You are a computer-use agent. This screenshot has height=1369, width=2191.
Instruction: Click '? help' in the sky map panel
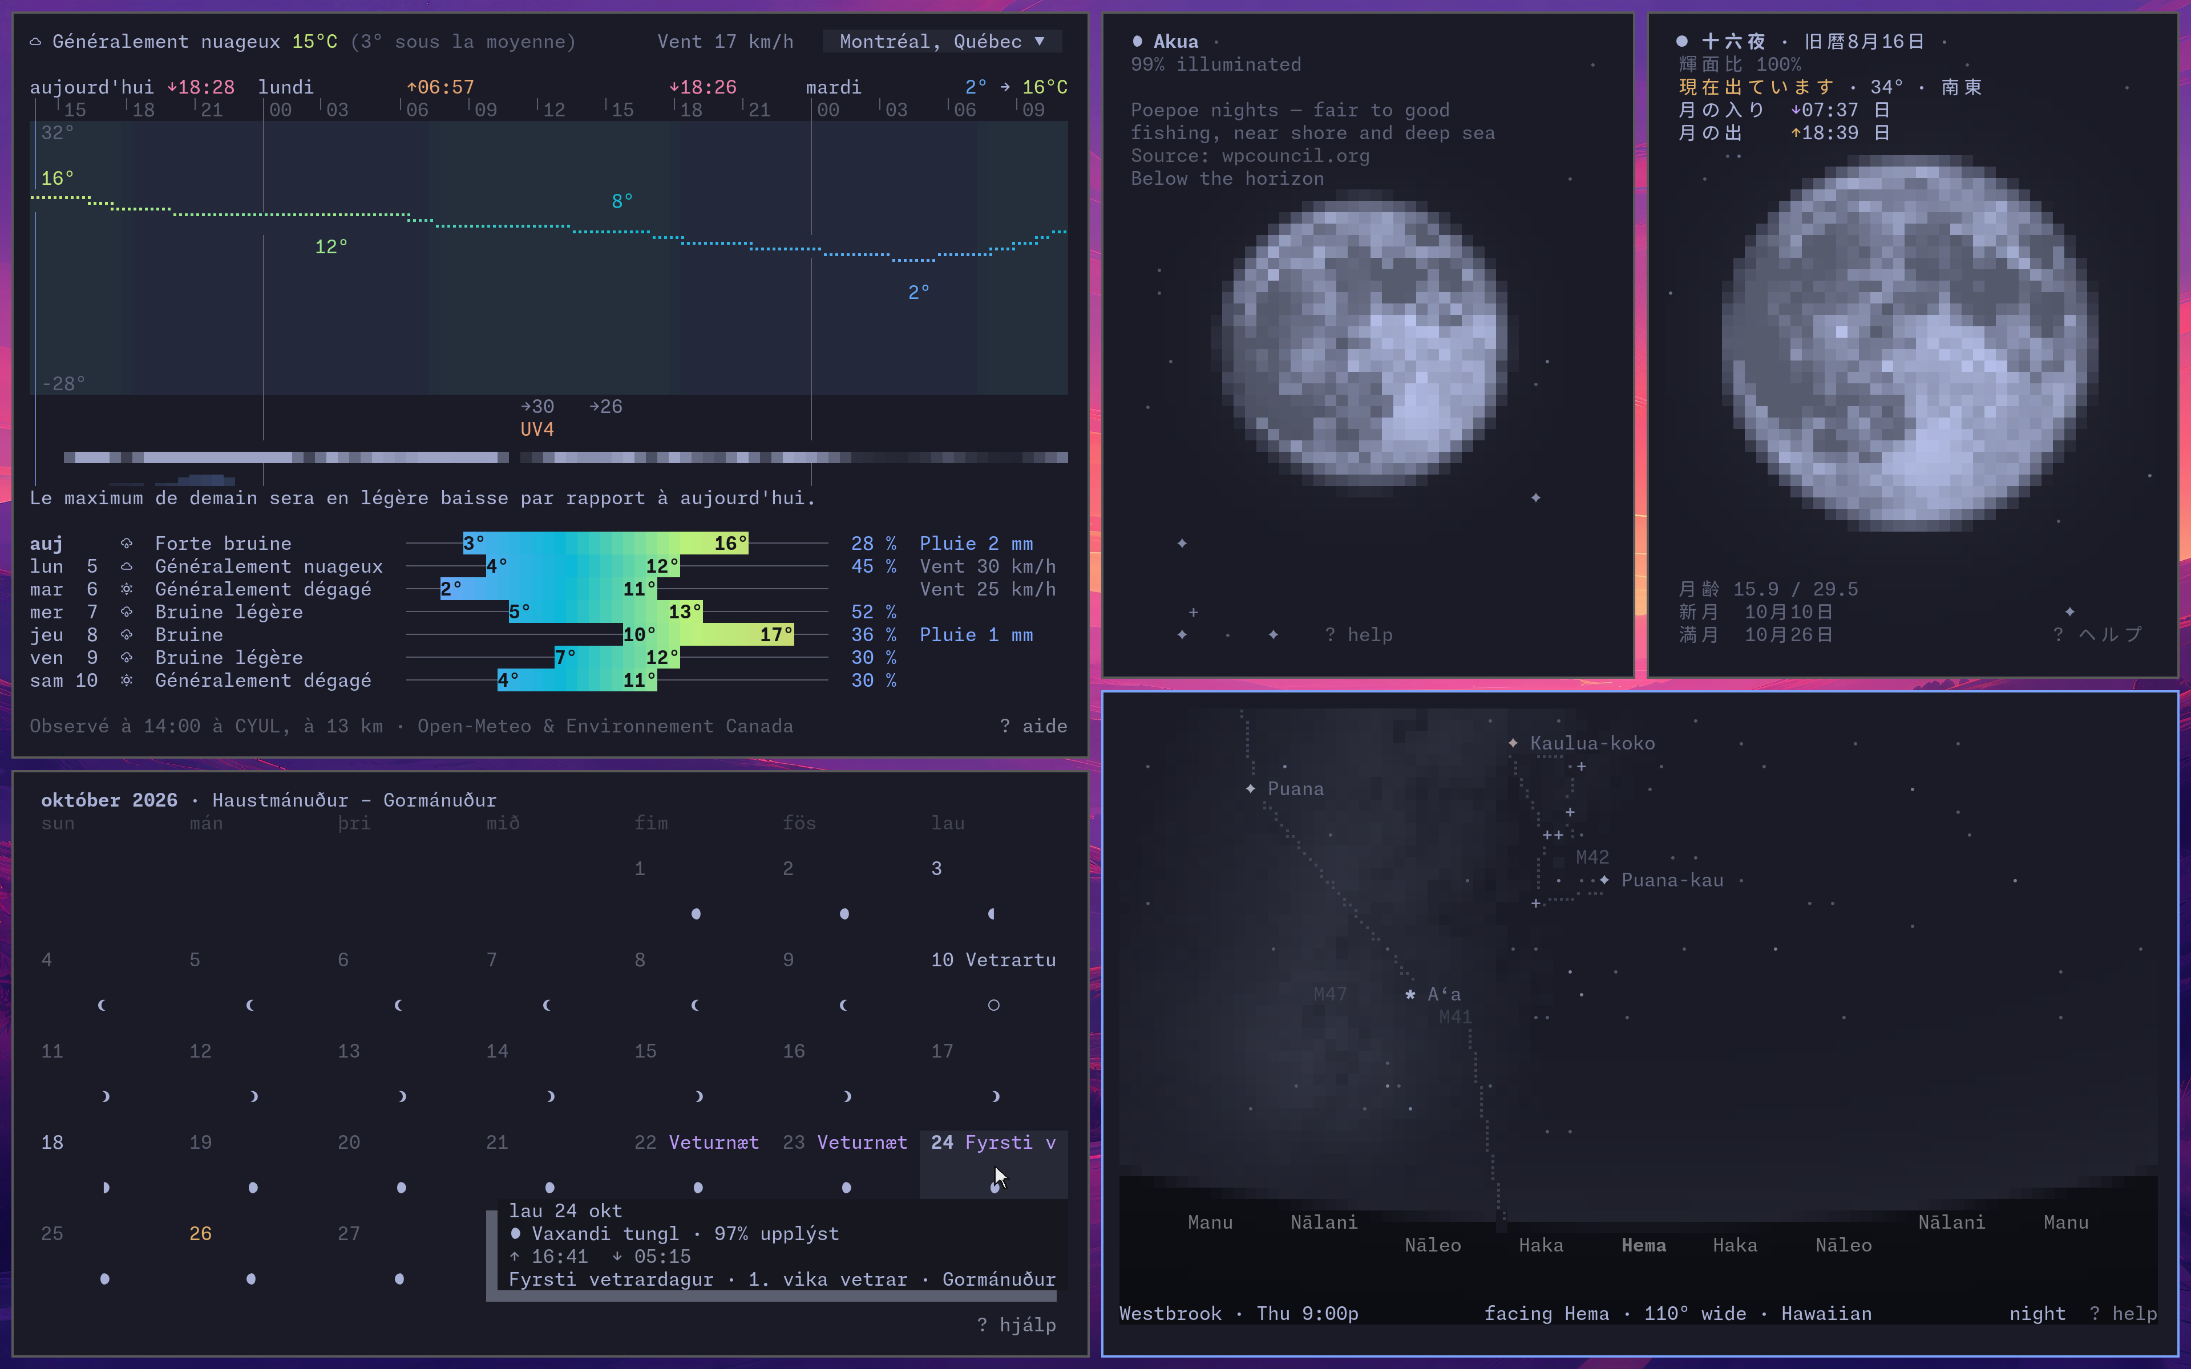(x=2123, y=1314)
